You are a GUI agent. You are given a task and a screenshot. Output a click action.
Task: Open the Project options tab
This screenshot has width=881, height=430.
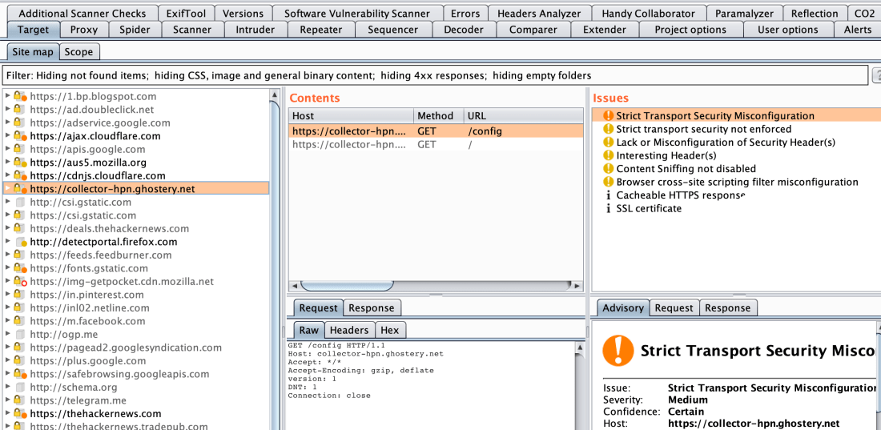[x=690, y=30]
